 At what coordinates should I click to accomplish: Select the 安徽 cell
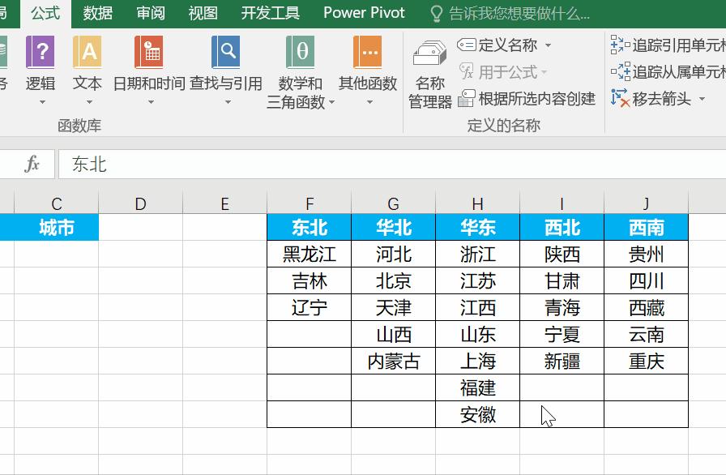click(x=478, y=414)
